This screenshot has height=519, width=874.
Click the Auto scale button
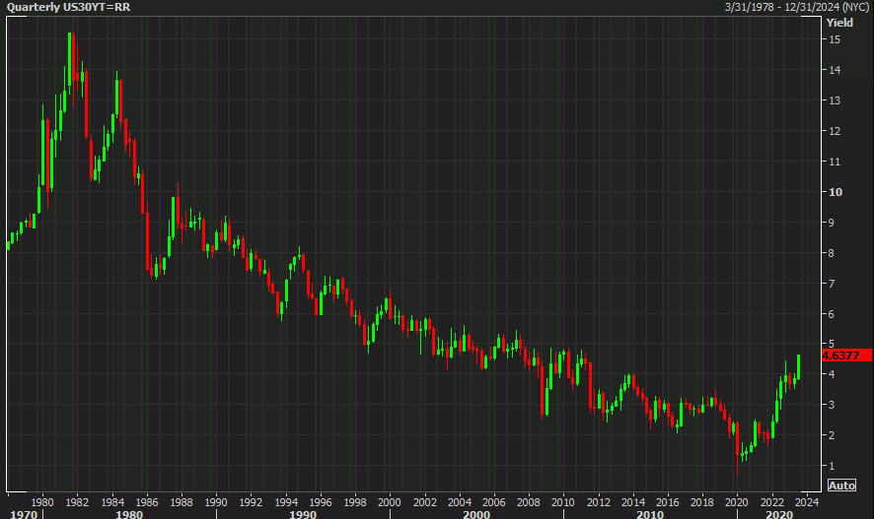(841, 486)
